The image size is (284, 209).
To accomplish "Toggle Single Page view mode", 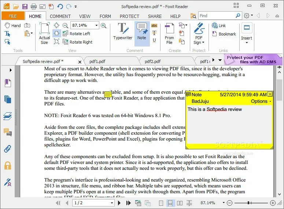I will tap(161, 203).
